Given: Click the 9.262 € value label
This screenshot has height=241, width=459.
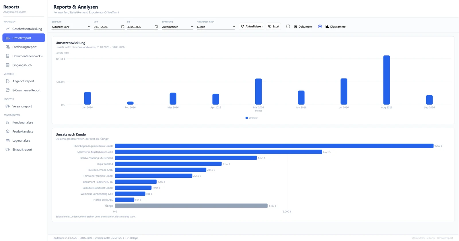Looking at the screenshot, I should (x=438, y=146).
